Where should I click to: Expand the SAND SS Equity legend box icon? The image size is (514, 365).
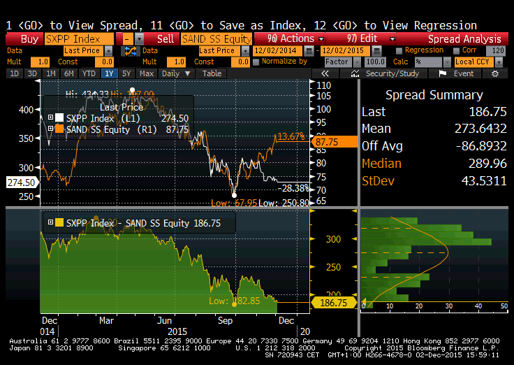50,129
